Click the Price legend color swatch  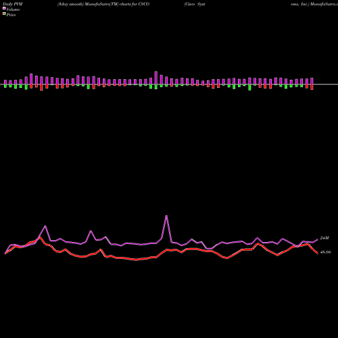pos(4,14)
